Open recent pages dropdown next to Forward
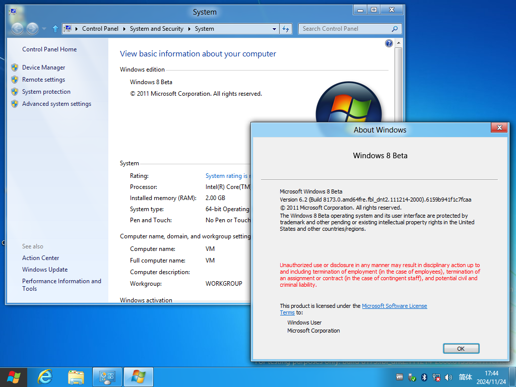Image resolution: width=516 pixels, height=387 pixels. [x=44, y=29]
